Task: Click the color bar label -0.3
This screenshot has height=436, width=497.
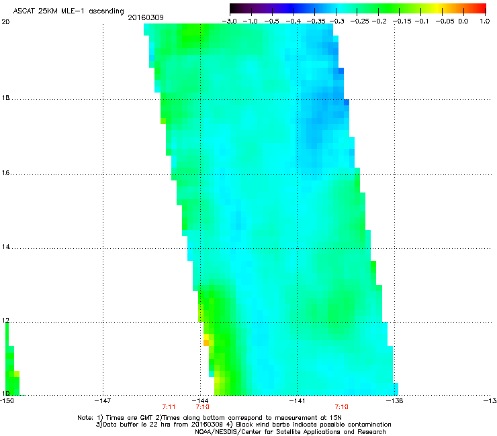Action: (x=336, y=21)
